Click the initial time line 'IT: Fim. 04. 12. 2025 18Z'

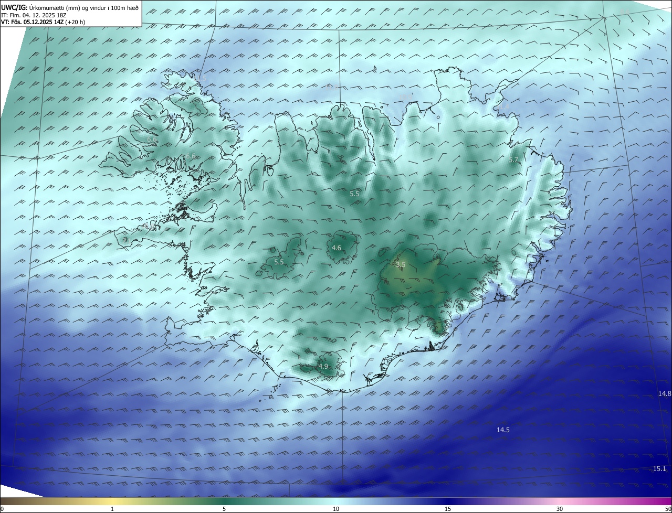point(34,15)
